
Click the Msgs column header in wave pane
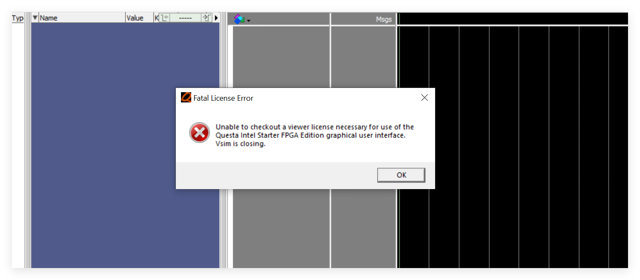364,19
